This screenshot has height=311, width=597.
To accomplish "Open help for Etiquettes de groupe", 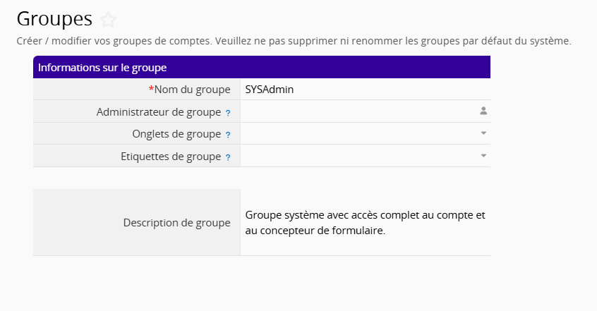I will tap(228, 157).
